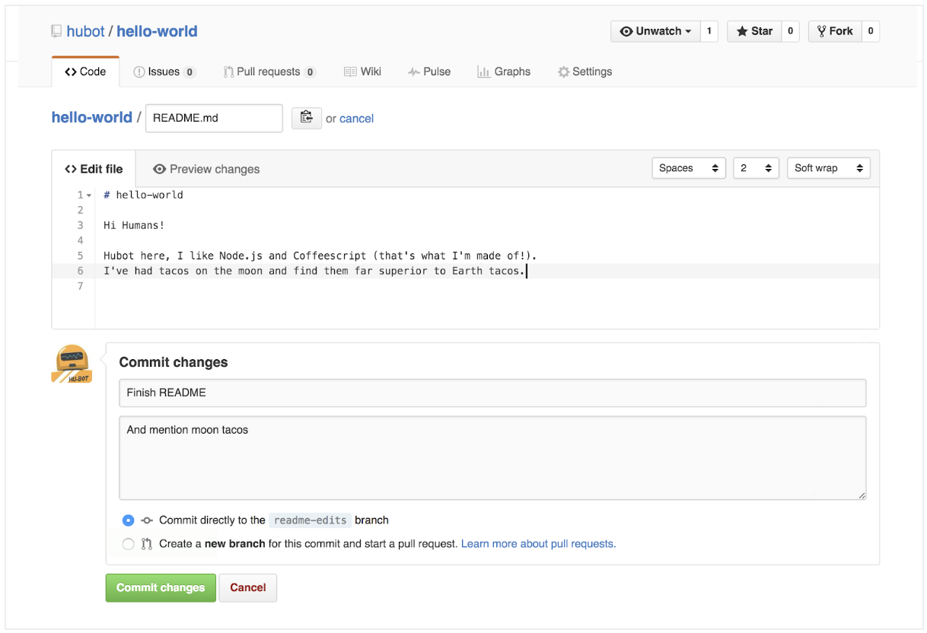Viewport: 927px width, 633px height.
Task: Click the line about moon tacos in editor
Action: tap(314, 271)
